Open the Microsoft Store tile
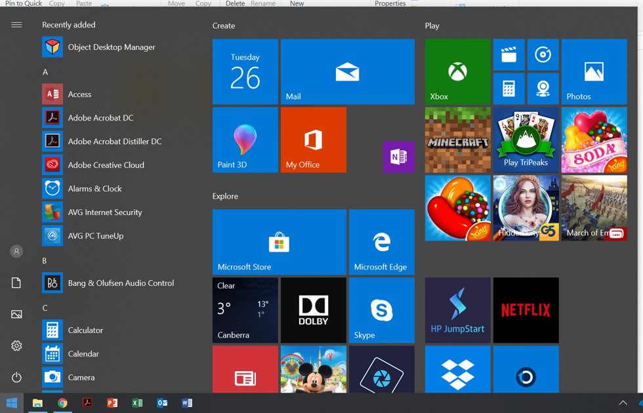 [x=280, y=242]
